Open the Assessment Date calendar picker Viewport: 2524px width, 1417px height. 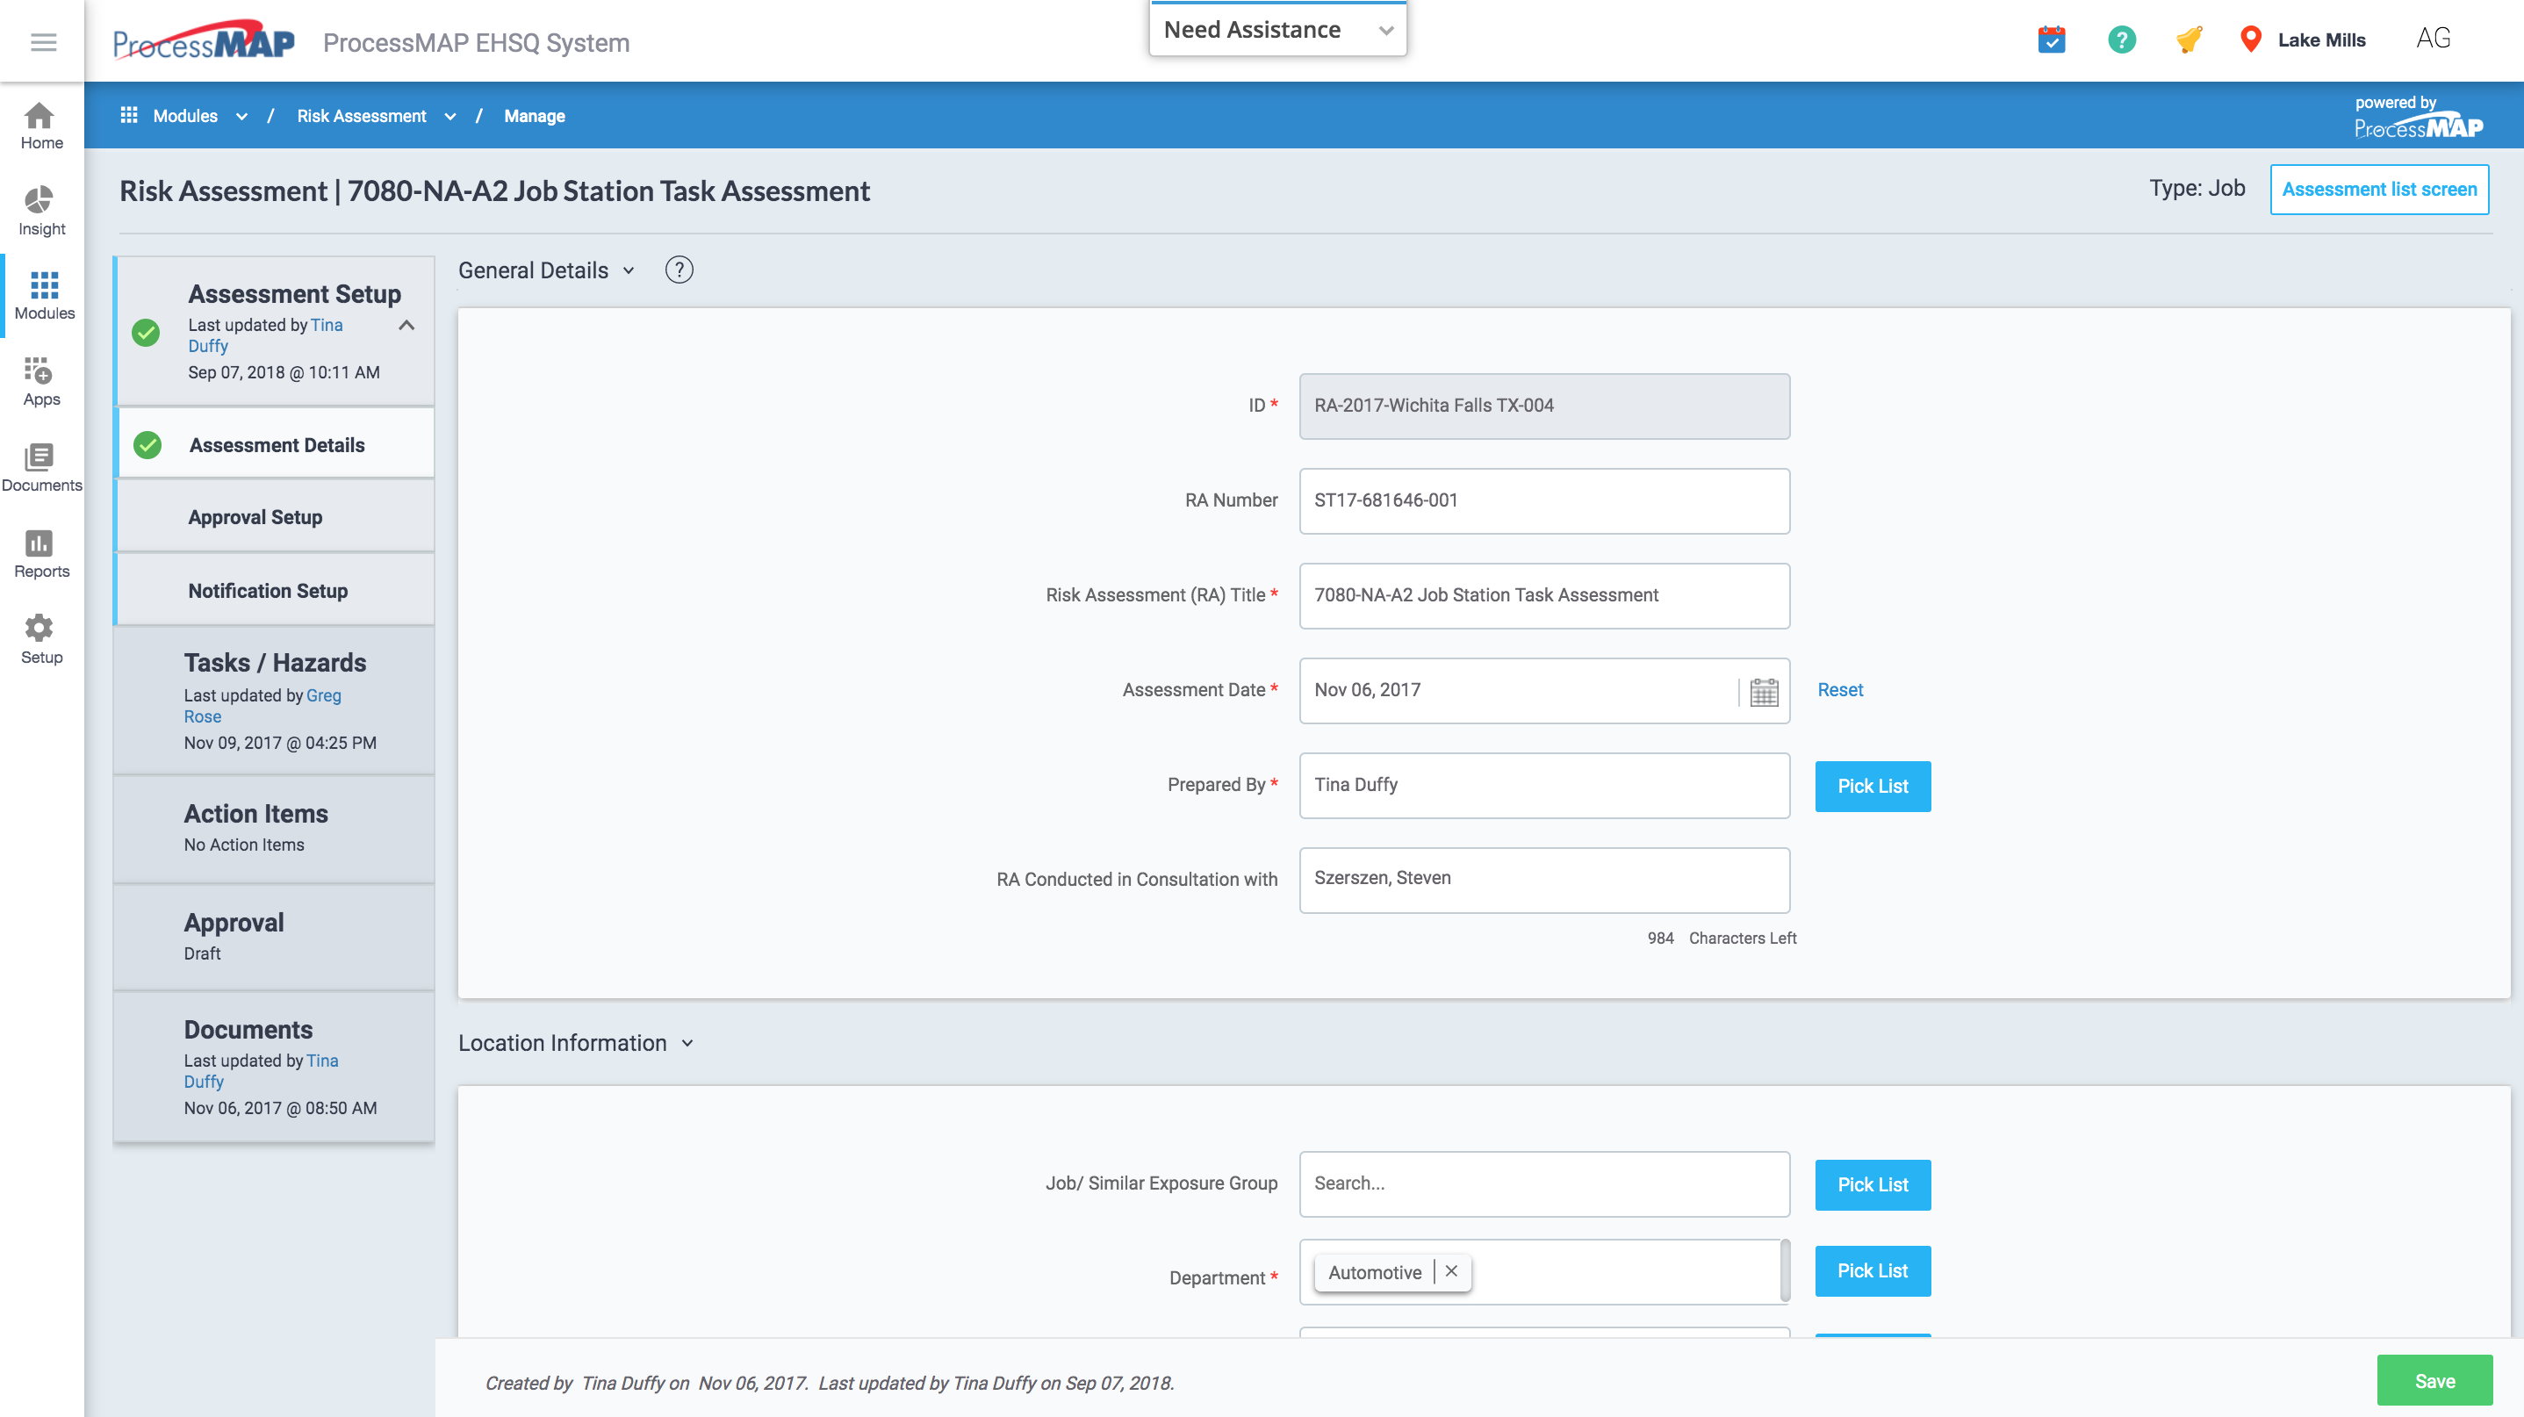tap(1764, 692)
